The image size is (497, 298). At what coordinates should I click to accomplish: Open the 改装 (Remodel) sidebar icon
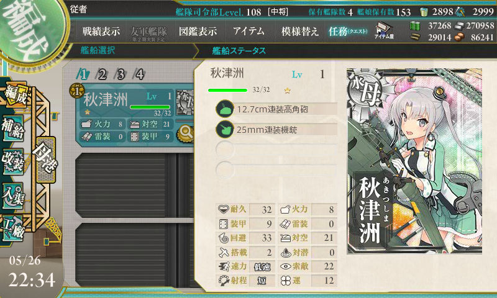[13, 162]
